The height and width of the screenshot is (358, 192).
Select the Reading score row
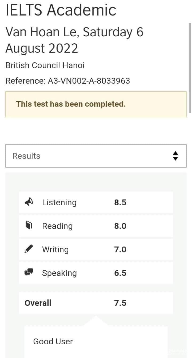click(x=96, y=226)
